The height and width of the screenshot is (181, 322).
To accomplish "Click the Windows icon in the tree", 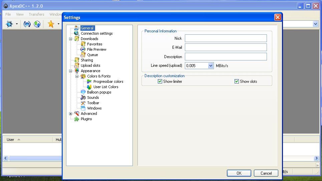I will pos(83,108).
